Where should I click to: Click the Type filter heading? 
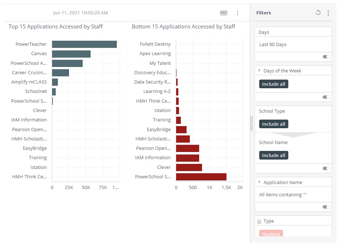click(x=269, y=221)
